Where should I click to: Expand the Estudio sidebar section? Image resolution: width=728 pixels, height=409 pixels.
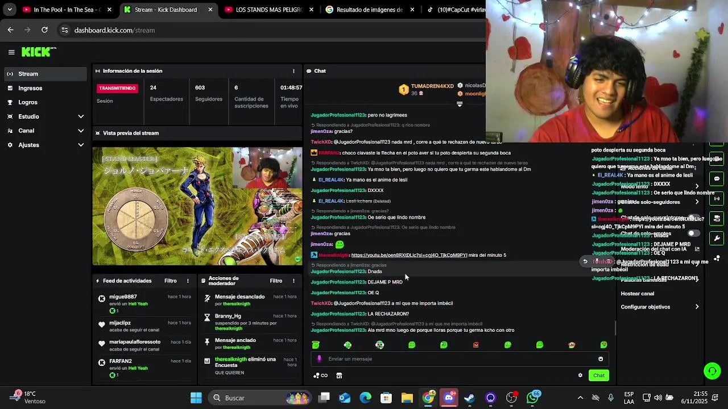pyautogui.click(x=46, y=116)
